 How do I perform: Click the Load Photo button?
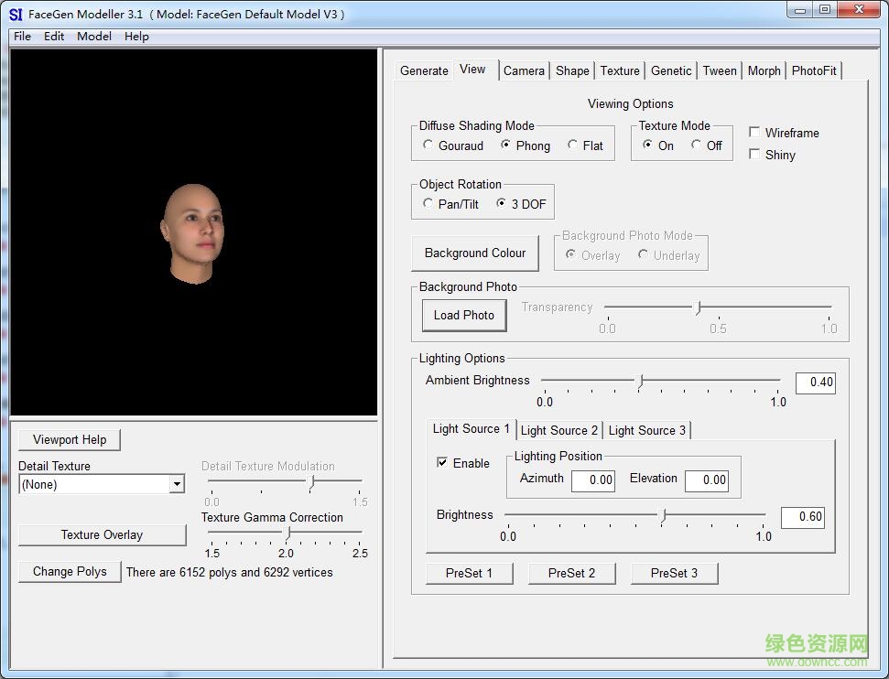[x=464, y=315]
